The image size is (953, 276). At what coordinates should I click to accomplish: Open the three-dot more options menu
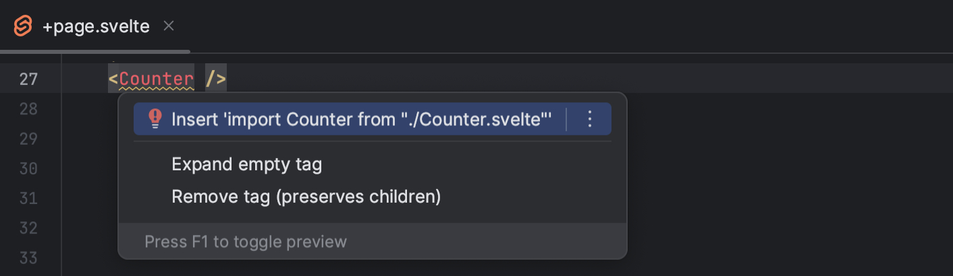(589, 119)
